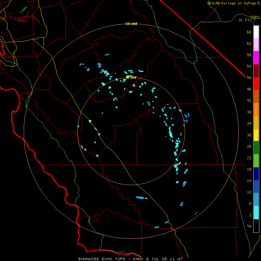Click the legend value 62
The height and width of the screenshot is (261, 261).
pos(249,43)
